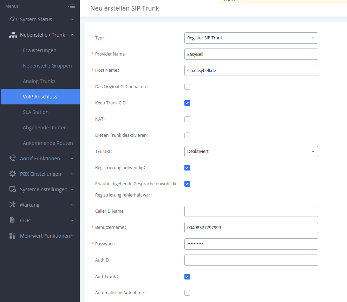Click the Systemeinstellungen monitor icon
Viewport: 347px width, 302px height.
click(13, 189)
